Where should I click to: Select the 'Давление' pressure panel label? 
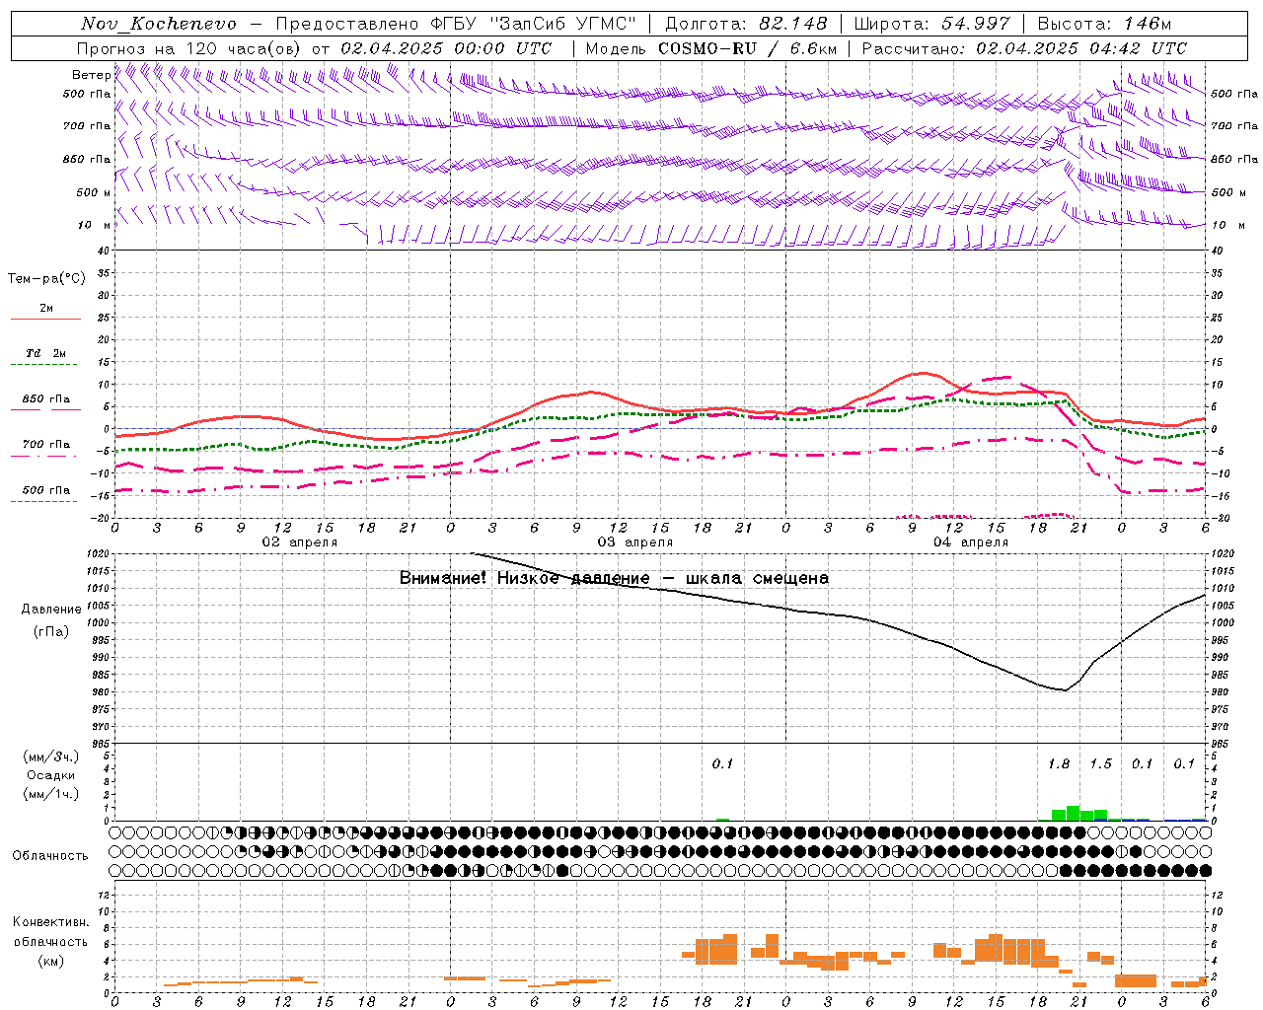51,610
